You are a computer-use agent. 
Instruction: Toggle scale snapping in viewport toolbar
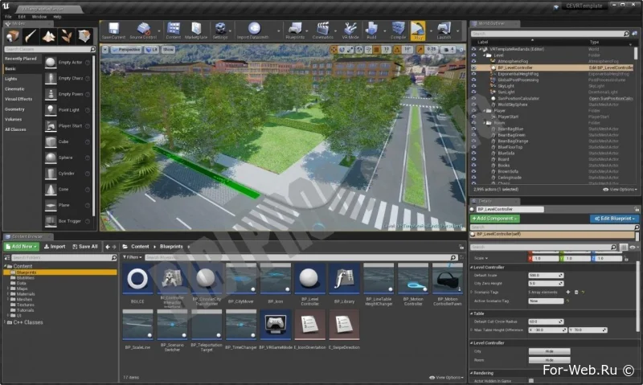420,50
